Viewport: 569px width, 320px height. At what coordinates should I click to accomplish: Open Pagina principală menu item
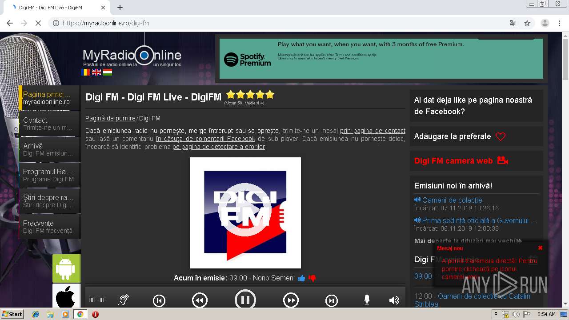[49, 98]
